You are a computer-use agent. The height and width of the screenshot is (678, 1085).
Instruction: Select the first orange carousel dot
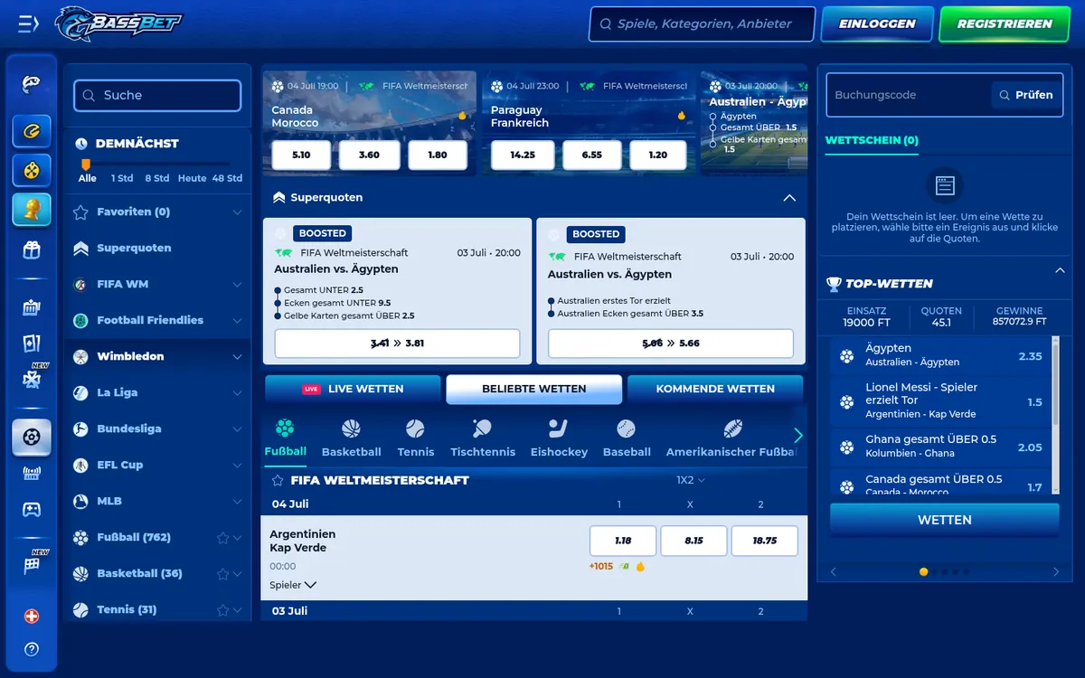923,571
